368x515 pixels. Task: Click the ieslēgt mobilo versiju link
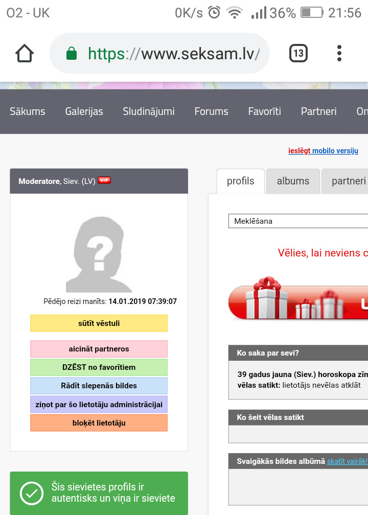point(323,151)
